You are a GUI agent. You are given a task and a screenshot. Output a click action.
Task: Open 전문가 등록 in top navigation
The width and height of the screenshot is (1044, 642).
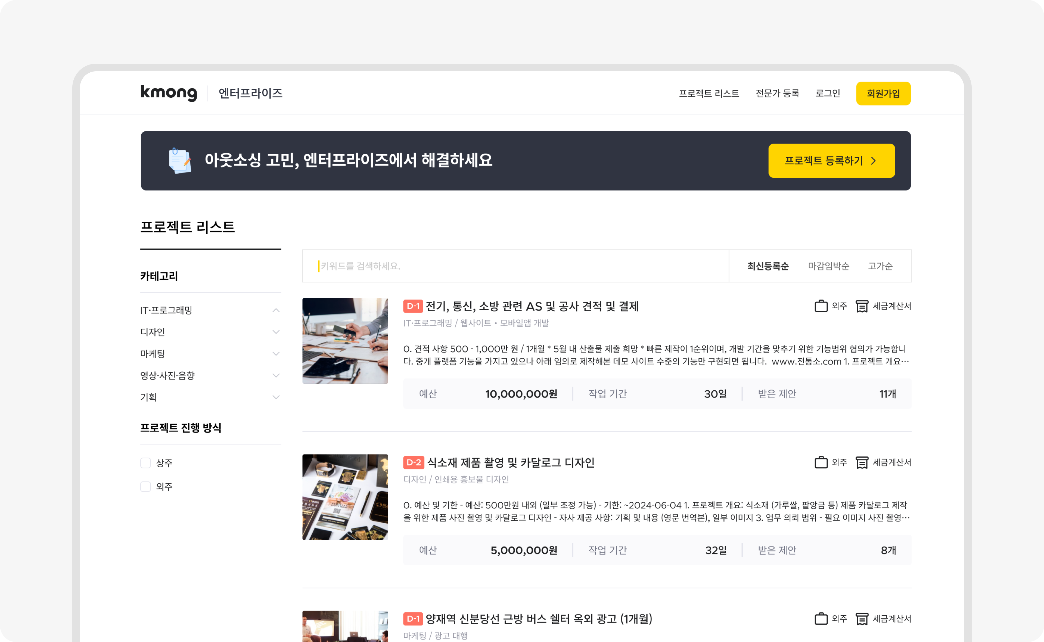pos(777,93)
